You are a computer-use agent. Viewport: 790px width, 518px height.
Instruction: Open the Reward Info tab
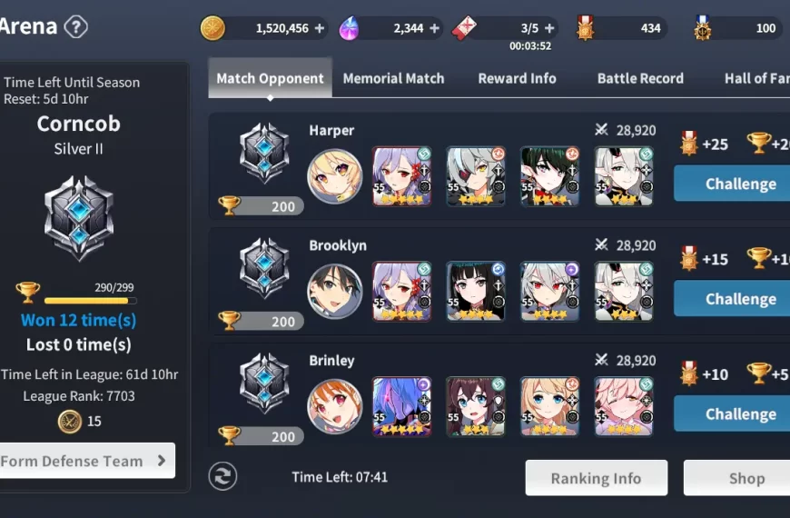(x=517, y=79)
